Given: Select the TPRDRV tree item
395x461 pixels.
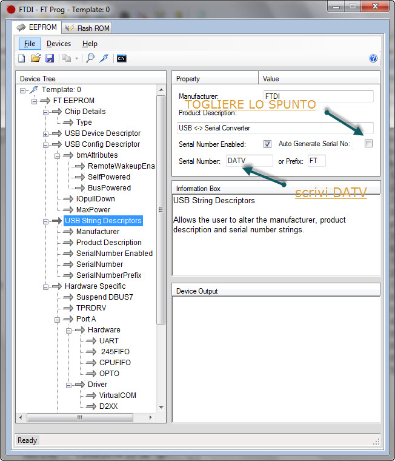Looking at the screenshot, I should [x=91, y=308].
